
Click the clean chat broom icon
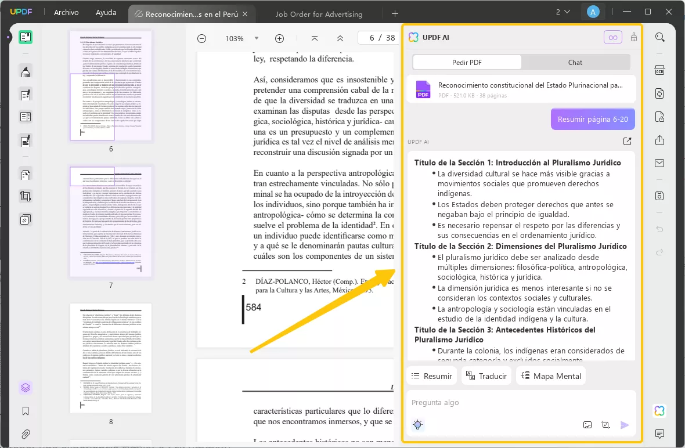[633, 37]
